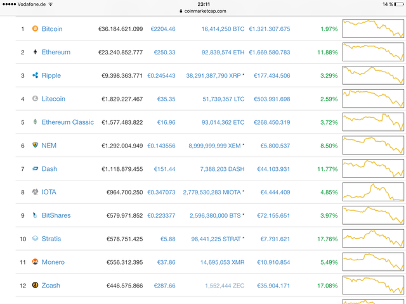Viewport: 406px width, 304px height.
Task: Click the Zcash logo icon
Action: coord(35,285)
